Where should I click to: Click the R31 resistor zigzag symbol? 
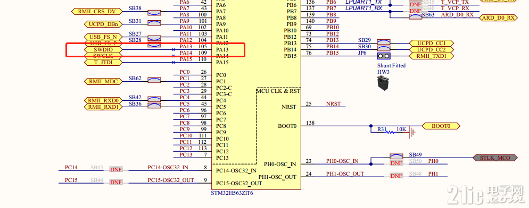pyautogui.click(x=390, y=132)
